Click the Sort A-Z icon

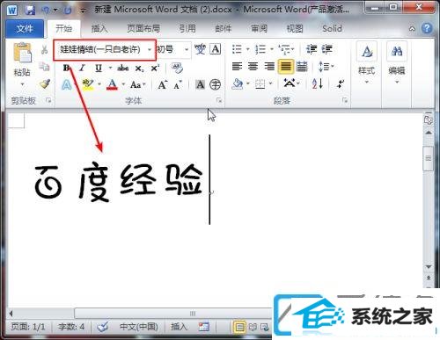pyautogui.click(x=318, y=84)
